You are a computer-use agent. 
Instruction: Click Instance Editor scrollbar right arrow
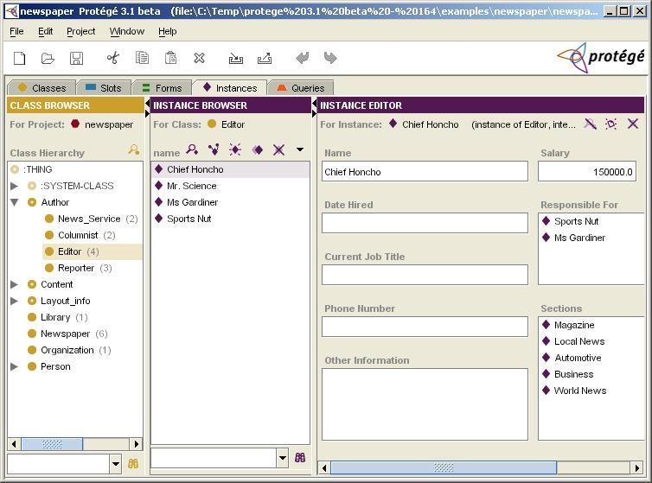(x=636, y=468)
